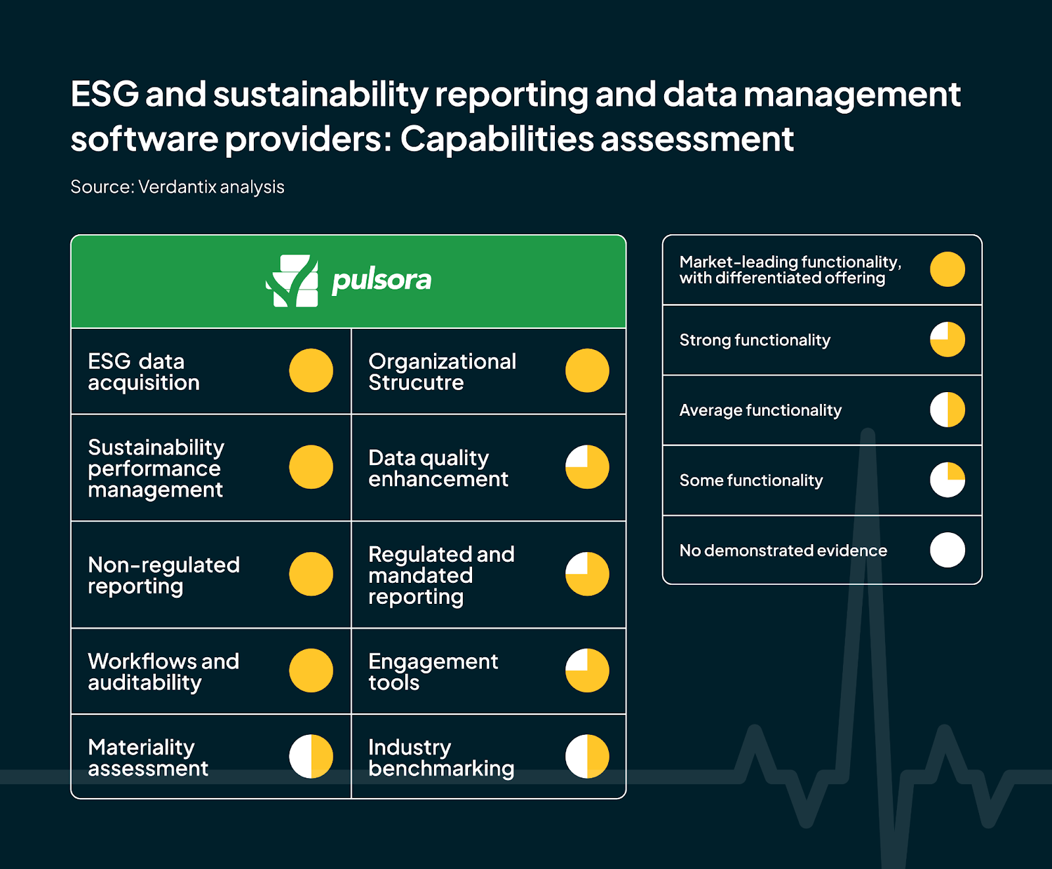The width and height of the screenshot is (1052, 869).
Task: Click the No demonstrated evidence white circle
Action: (x=947, y=550)
